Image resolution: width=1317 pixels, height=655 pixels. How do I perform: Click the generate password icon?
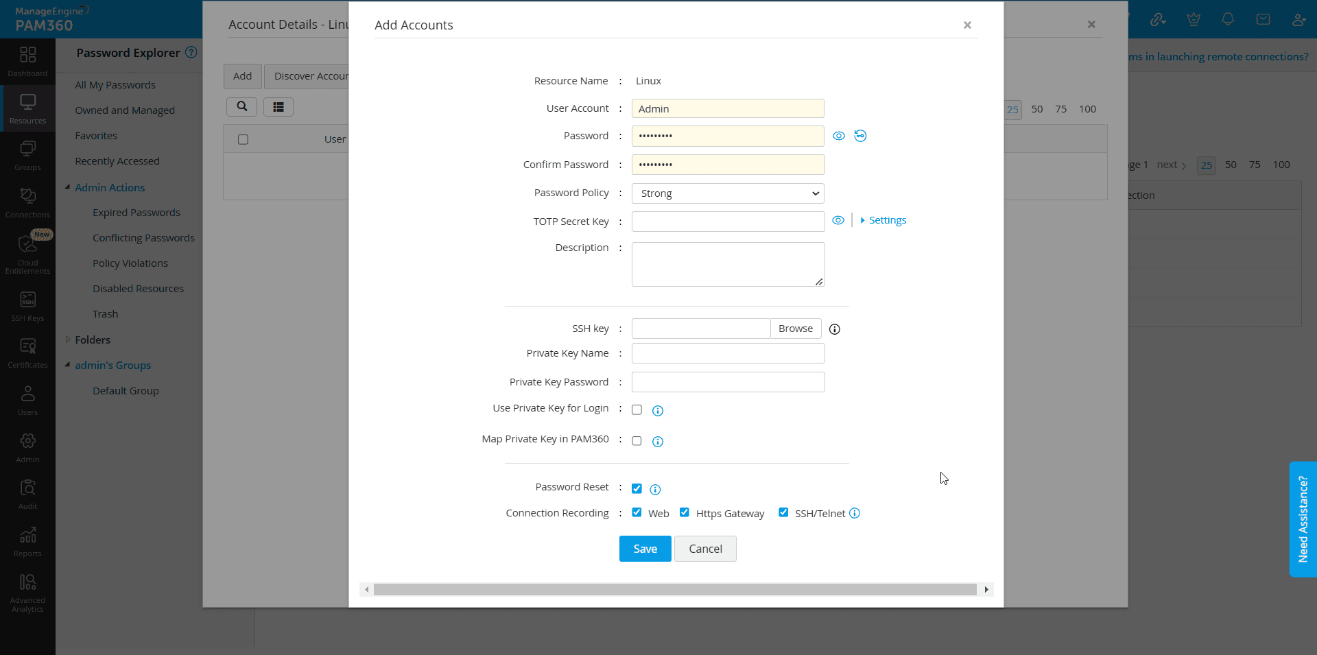pos(860,136)
